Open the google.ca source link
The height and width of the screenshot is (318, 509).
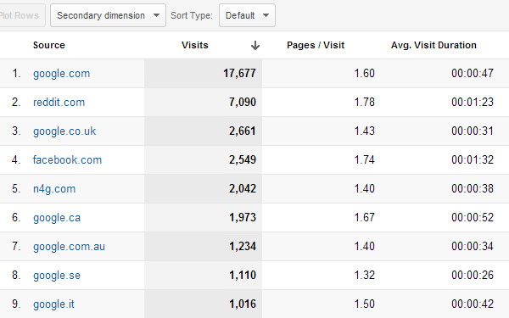pos(57,218)
